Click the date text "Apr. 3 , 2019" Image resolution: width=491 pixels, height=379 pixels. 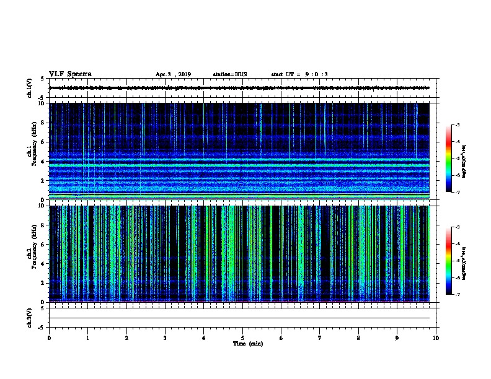(x=173, y=74)
